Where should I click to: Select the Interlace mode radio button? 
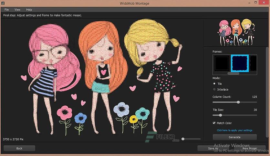tap(214, 89)
